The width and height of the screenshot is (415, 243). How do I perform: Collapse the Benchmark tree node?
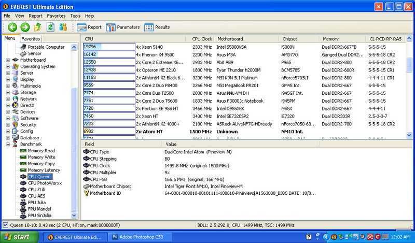click(8, 144)
